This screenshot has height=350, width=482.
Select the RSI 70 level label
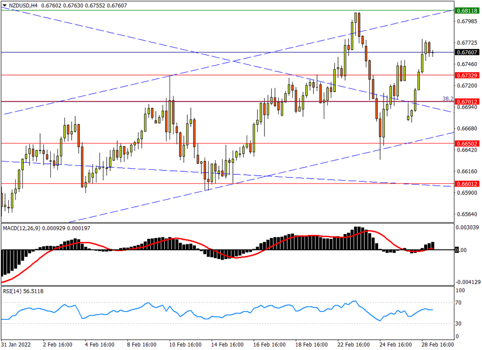(x=458, y=303)
